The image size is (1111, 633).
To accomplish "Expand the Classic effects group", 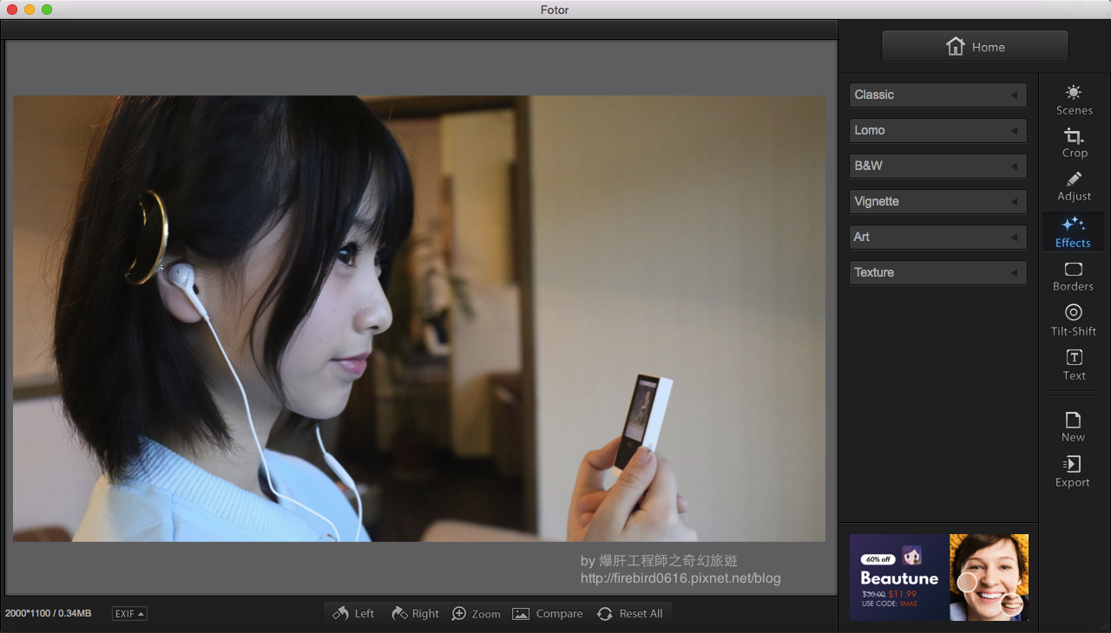I will click(x=937, y=95).
